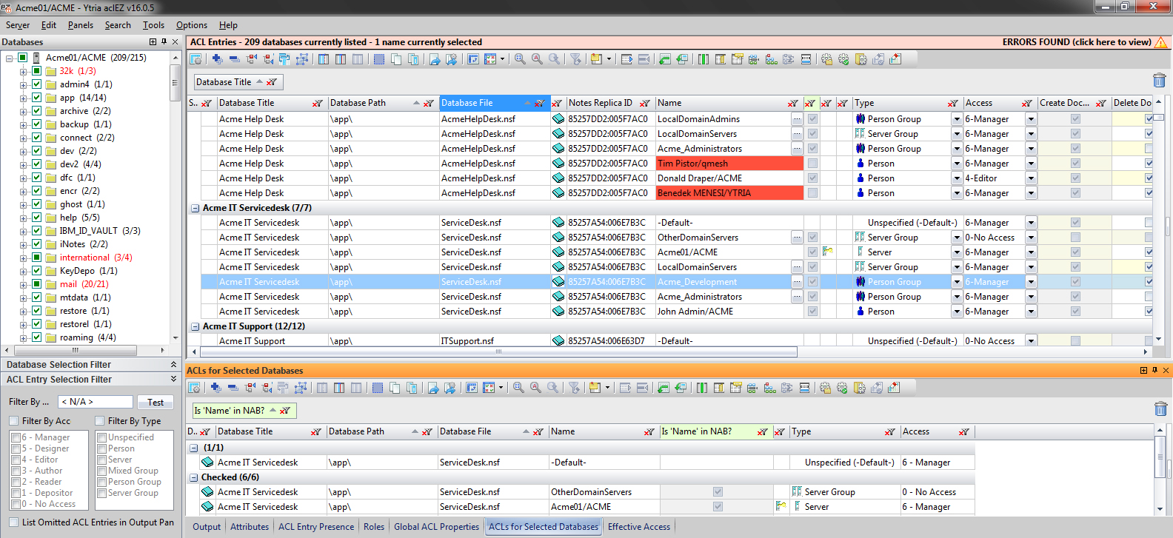Click the trash can icon in ACL Entries panel
The height and width of the screenshot is (538, 1173).
[1160, 80]
